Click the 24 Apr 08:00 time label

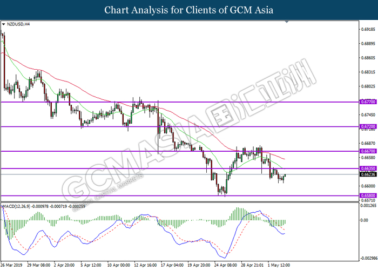(226, 265)
